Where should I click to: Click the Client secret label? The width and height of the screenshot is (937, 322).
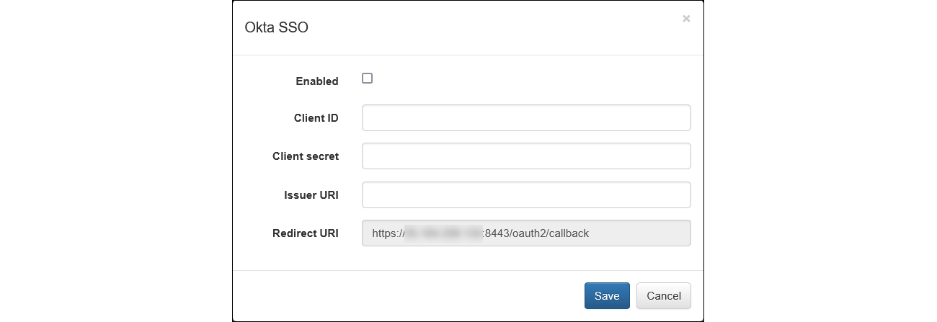[x=305, y=156]
